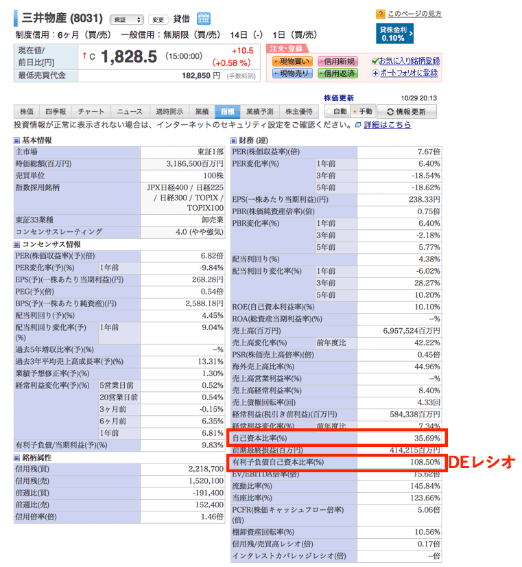
Task: Click the 時価総額 value 3,186,500百万円
Action: click(x=195, y=164)
